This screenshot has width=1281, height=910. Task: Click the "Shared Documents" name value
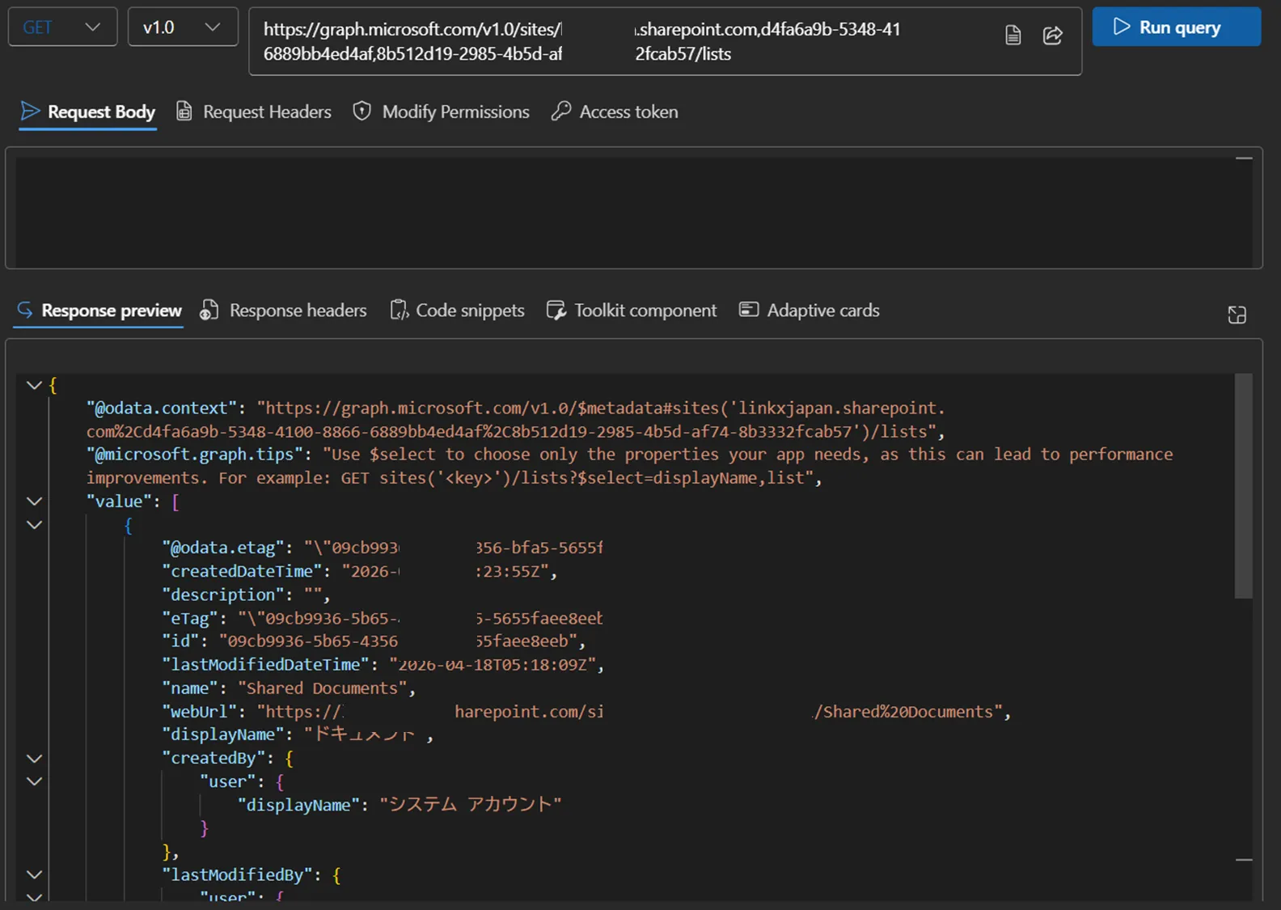(x=323, y=688)
